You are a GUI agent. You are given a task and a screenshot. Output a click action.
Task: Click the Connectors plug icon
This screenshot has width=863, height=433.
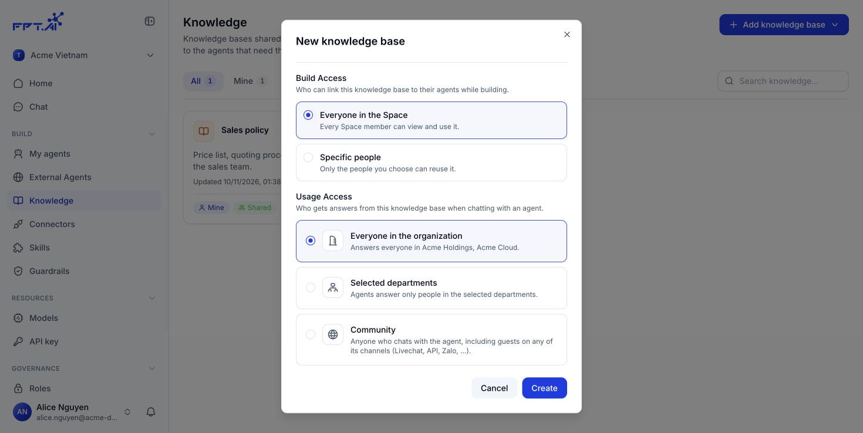tap(18, 224)
